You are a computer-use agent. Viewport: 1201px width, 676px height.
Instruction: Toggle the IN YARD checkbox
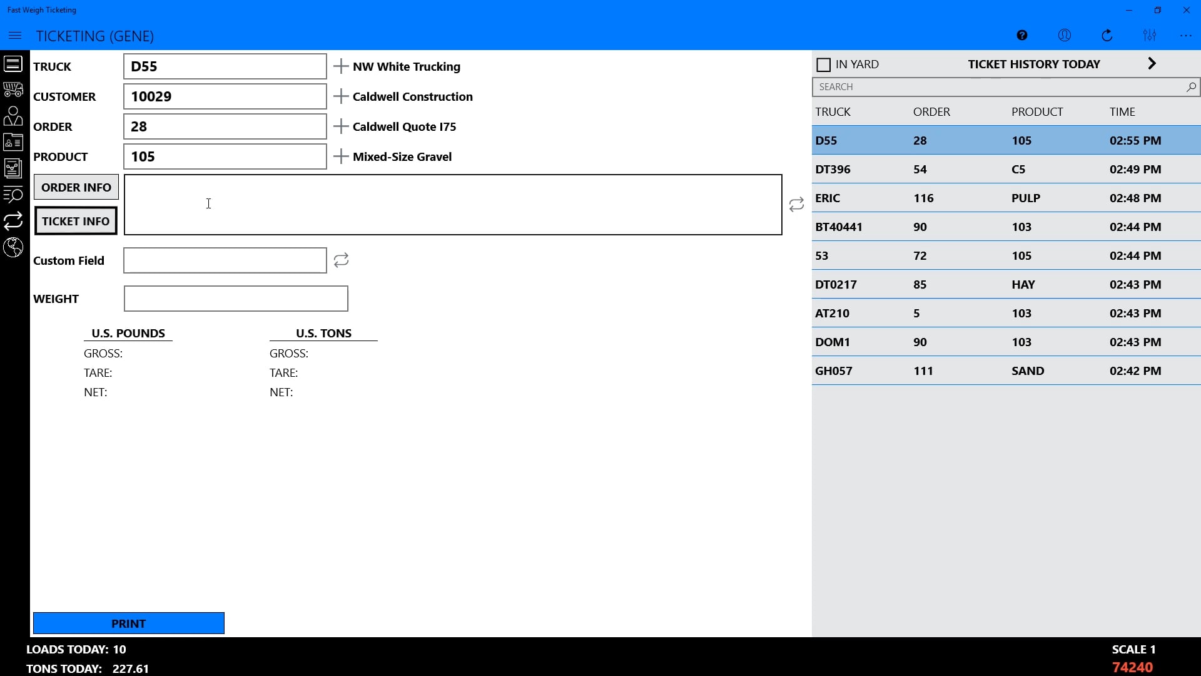pyautogui.click(x=824, y=64)
